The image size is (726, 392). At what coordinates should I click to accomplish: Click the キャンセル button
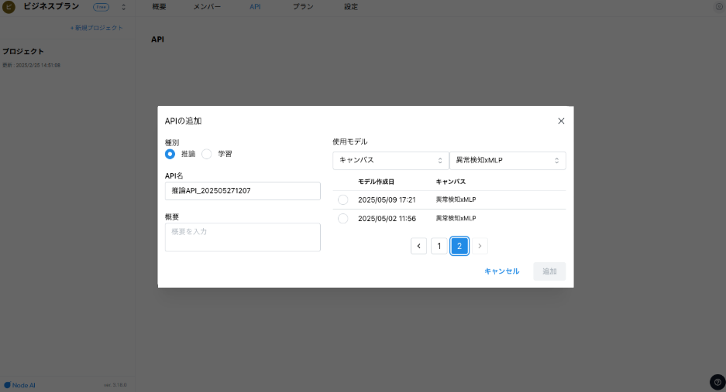point(501,271)
